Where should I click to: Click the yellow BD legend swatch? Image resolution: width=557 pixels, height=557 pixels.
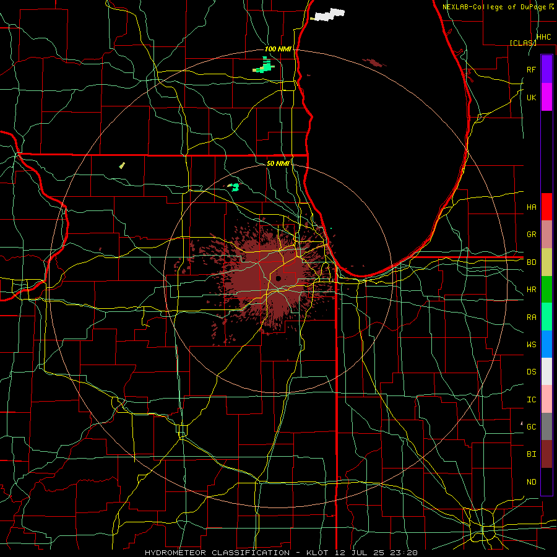click(546, 262)
